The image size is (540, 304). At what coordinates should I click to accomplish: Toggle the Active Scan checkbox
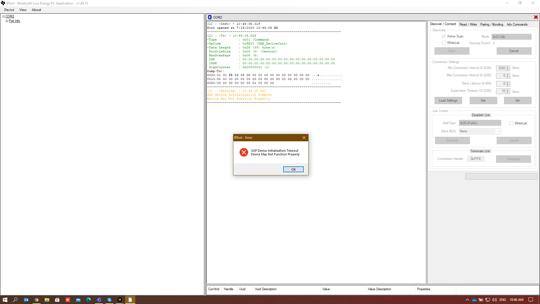point(444,36)
